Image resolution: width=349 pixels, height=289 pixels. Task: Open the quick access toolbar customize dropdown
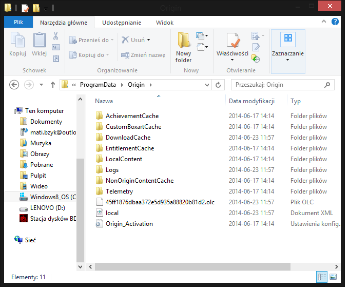coord(46,9)
